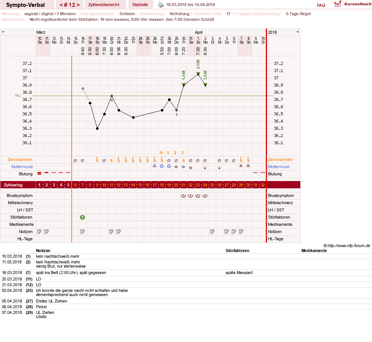Click the '5-Tage-Regel' value

(x=298, y=14)
